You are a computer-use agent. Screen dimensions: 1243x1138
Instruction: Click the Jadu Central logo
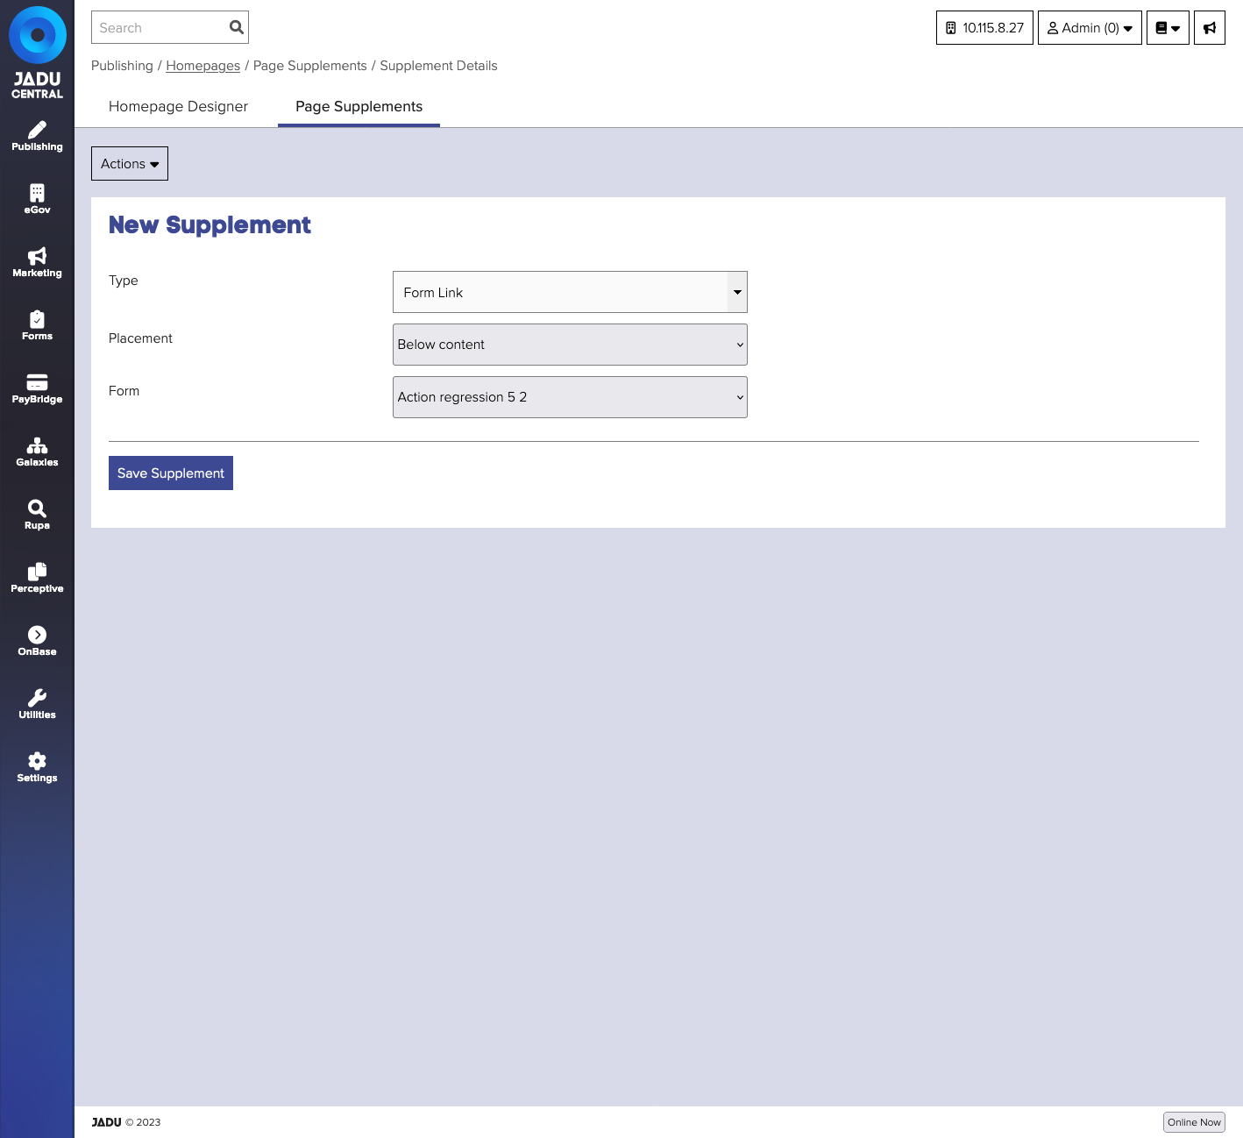point(37,53)
